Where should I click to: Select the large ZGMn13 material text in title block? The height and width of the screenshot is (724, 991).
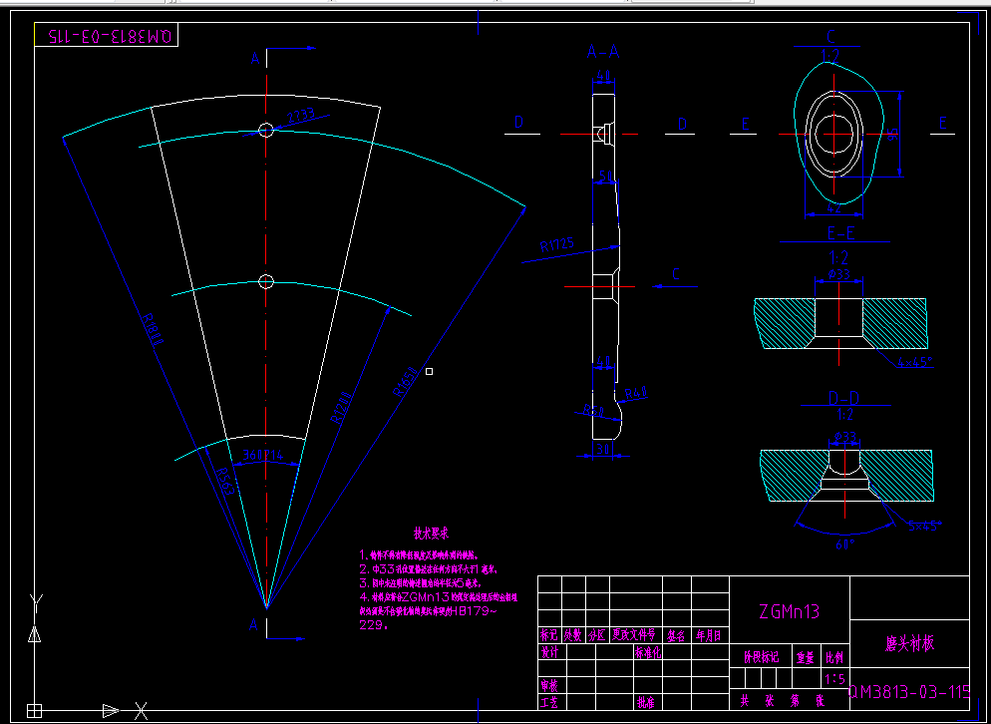[x=790, y=611]
